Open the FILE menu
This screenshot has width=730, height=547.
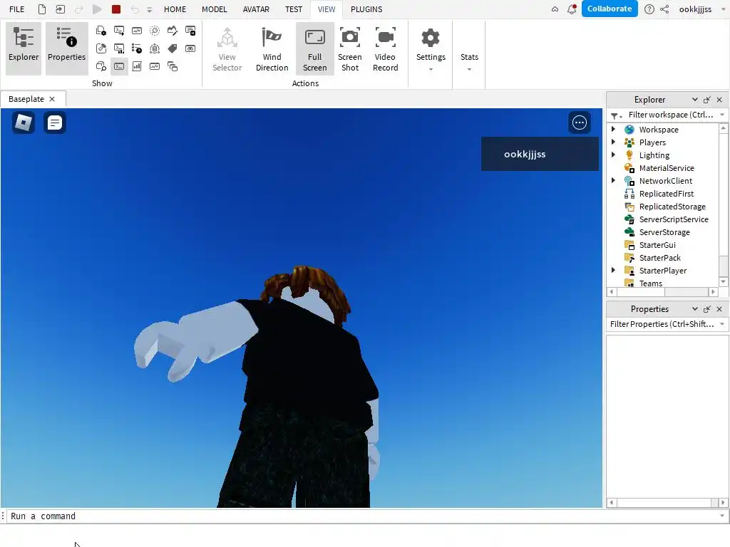click(x=17, y=9)
